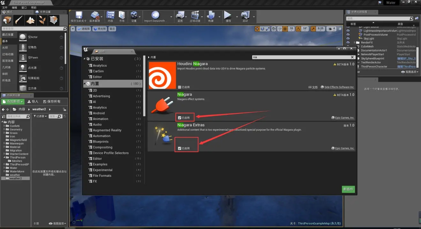Open 版本管理 source control toolbar button
Screen dimensions: 421x229
point(95,17)
